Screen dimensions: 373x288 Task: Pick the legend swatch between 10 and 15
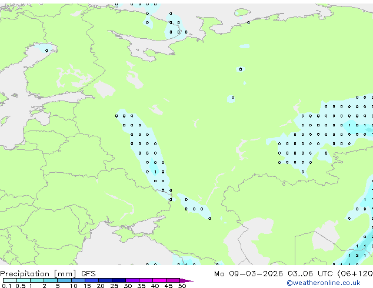[78, 280]
